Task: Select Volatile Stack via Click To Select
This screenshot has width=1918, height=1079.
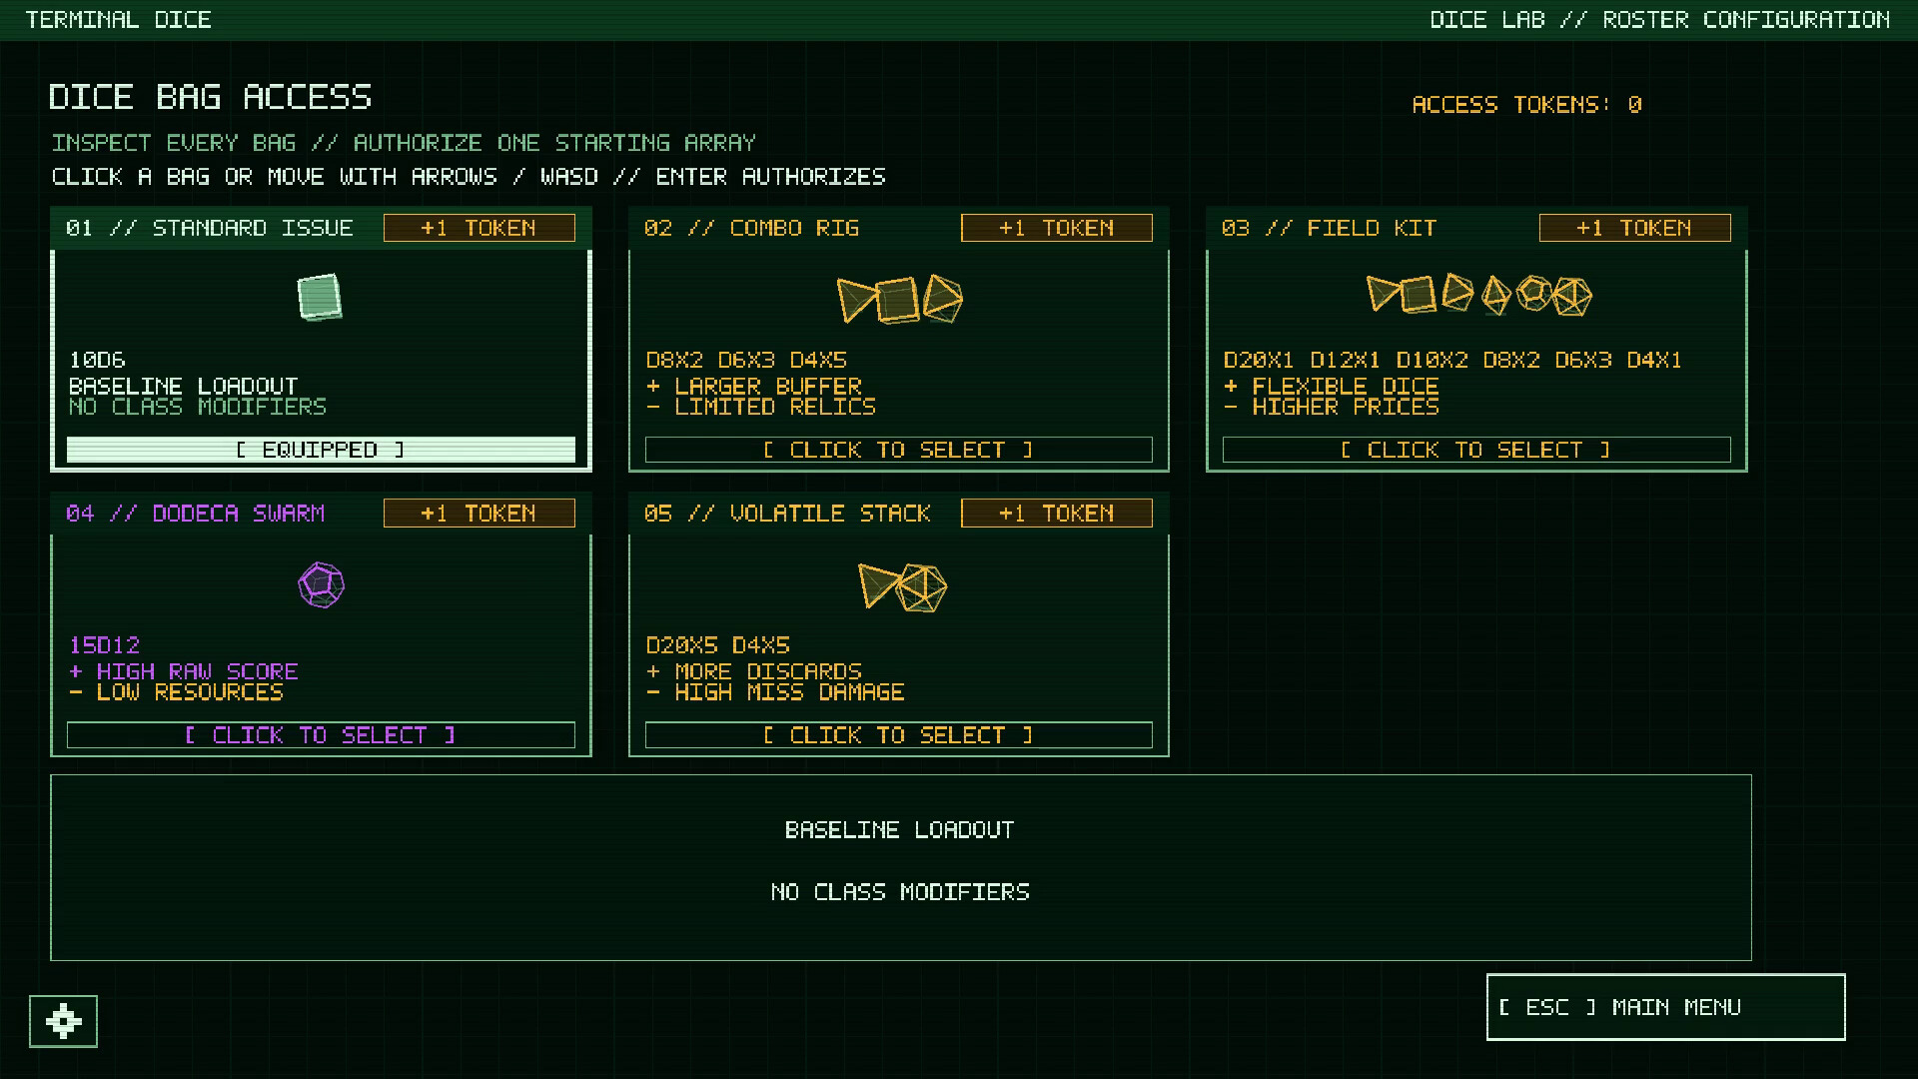Action: tap(898, 735)
